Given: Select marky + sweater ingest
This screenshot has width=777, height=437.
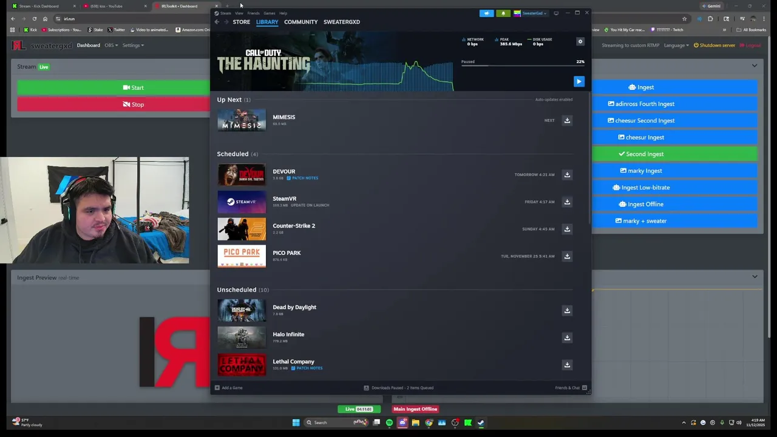Looking at the screenshot, I should (674, 221).
